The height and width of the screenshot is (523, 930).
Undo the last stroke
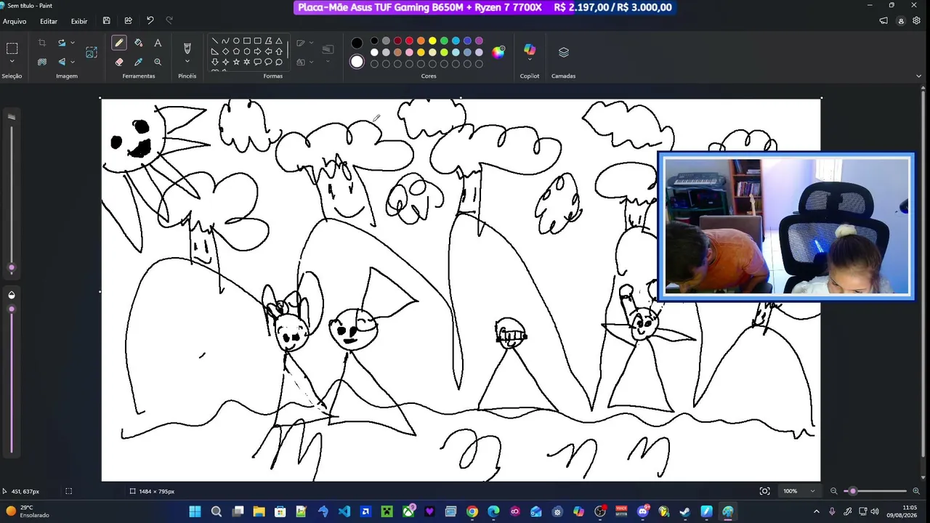point(150,21)
